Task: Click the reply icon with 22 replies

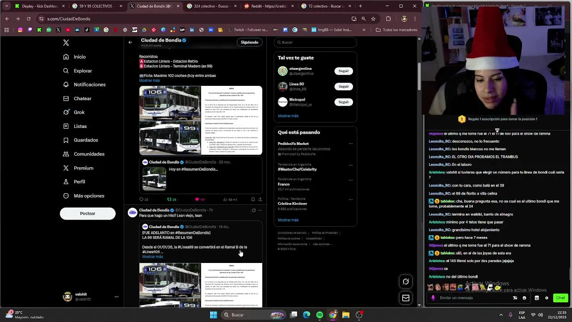Action: [x=142, y=199]
